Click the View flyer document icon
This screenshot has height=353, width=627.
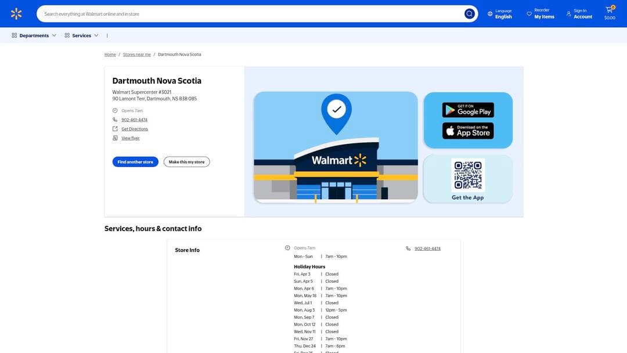pyautogui.click(x=114, y=136)
